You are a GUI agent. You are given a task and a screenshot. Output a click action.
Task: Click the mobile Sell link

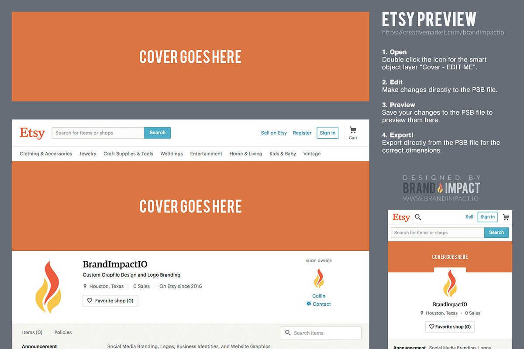(469, 217)
